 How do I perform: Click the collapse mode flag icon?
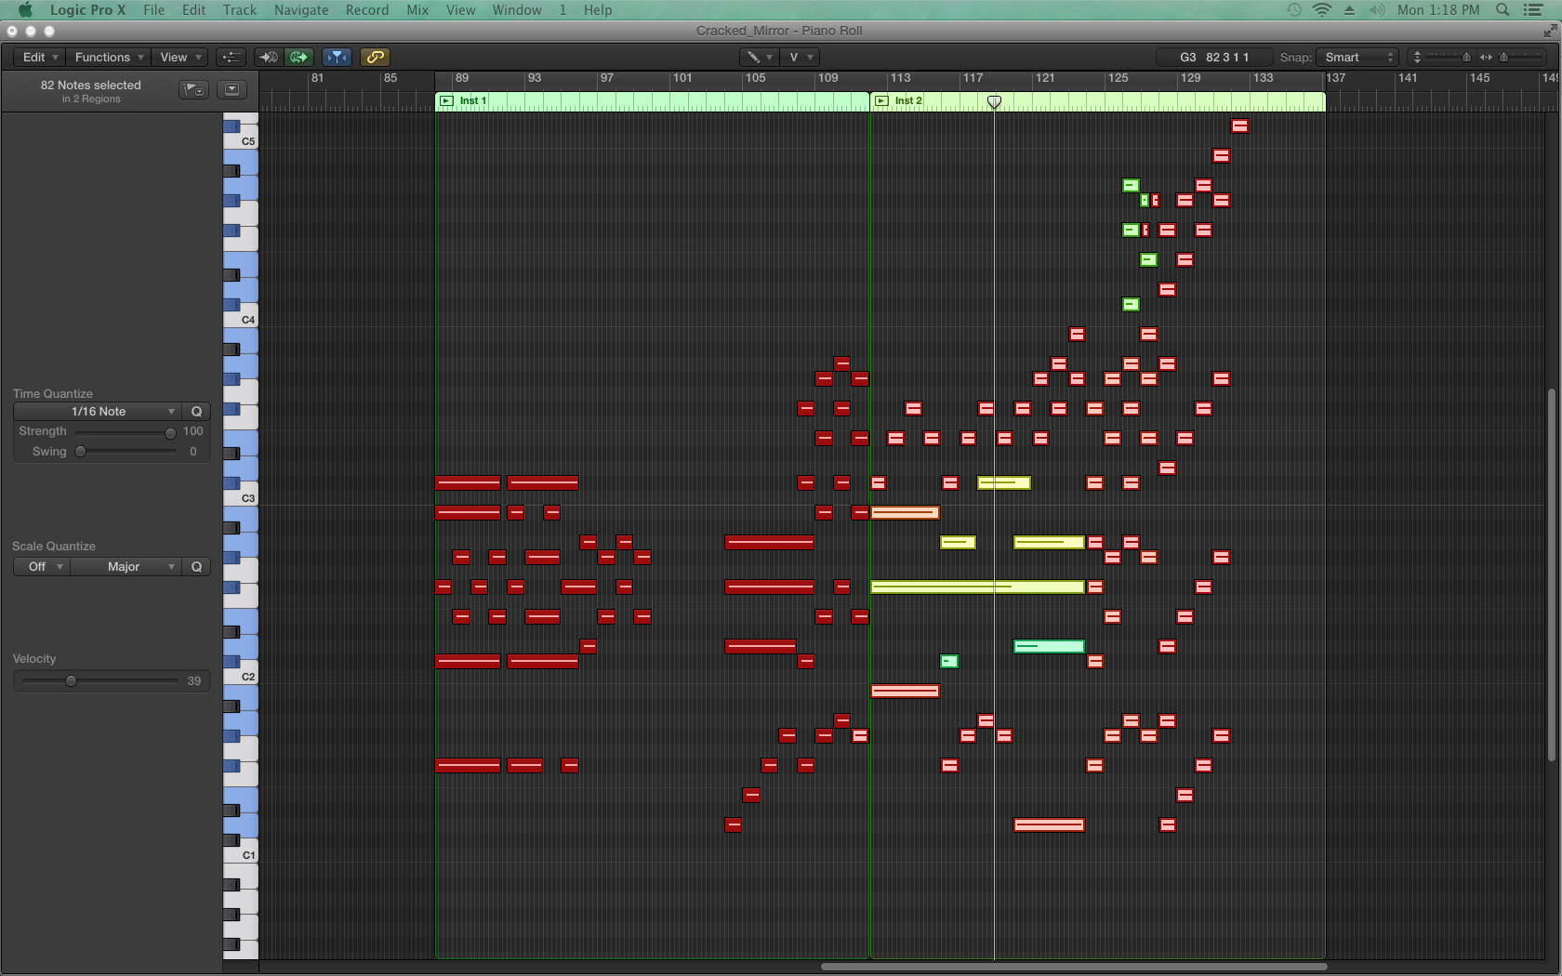pos(193,90)
